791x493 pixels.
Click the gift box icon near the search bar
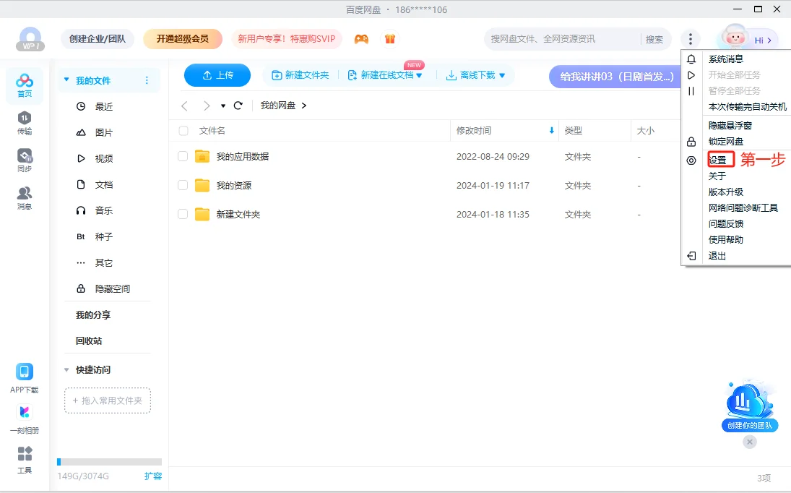(389, 38)
